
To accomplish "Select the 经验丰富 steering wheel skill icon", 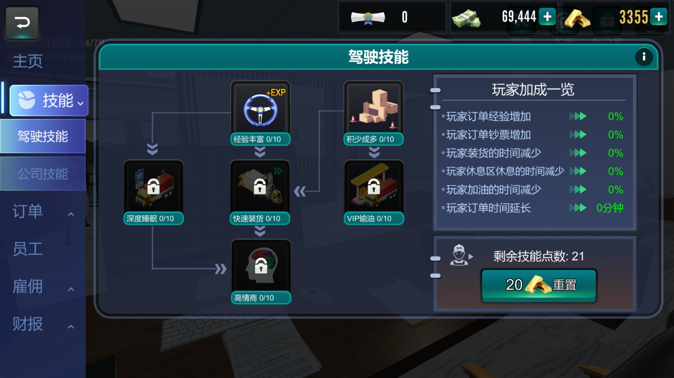I will (x=260, y=108).
